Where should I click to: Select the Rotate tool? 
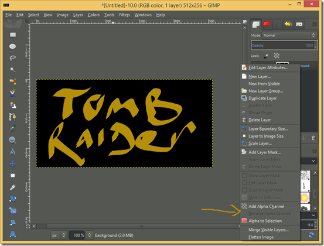[x=13, y=199]
